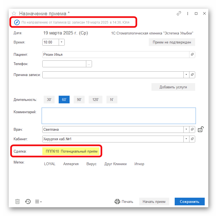Toggle the doctor lock icon
217x216 pixels.
201,129
